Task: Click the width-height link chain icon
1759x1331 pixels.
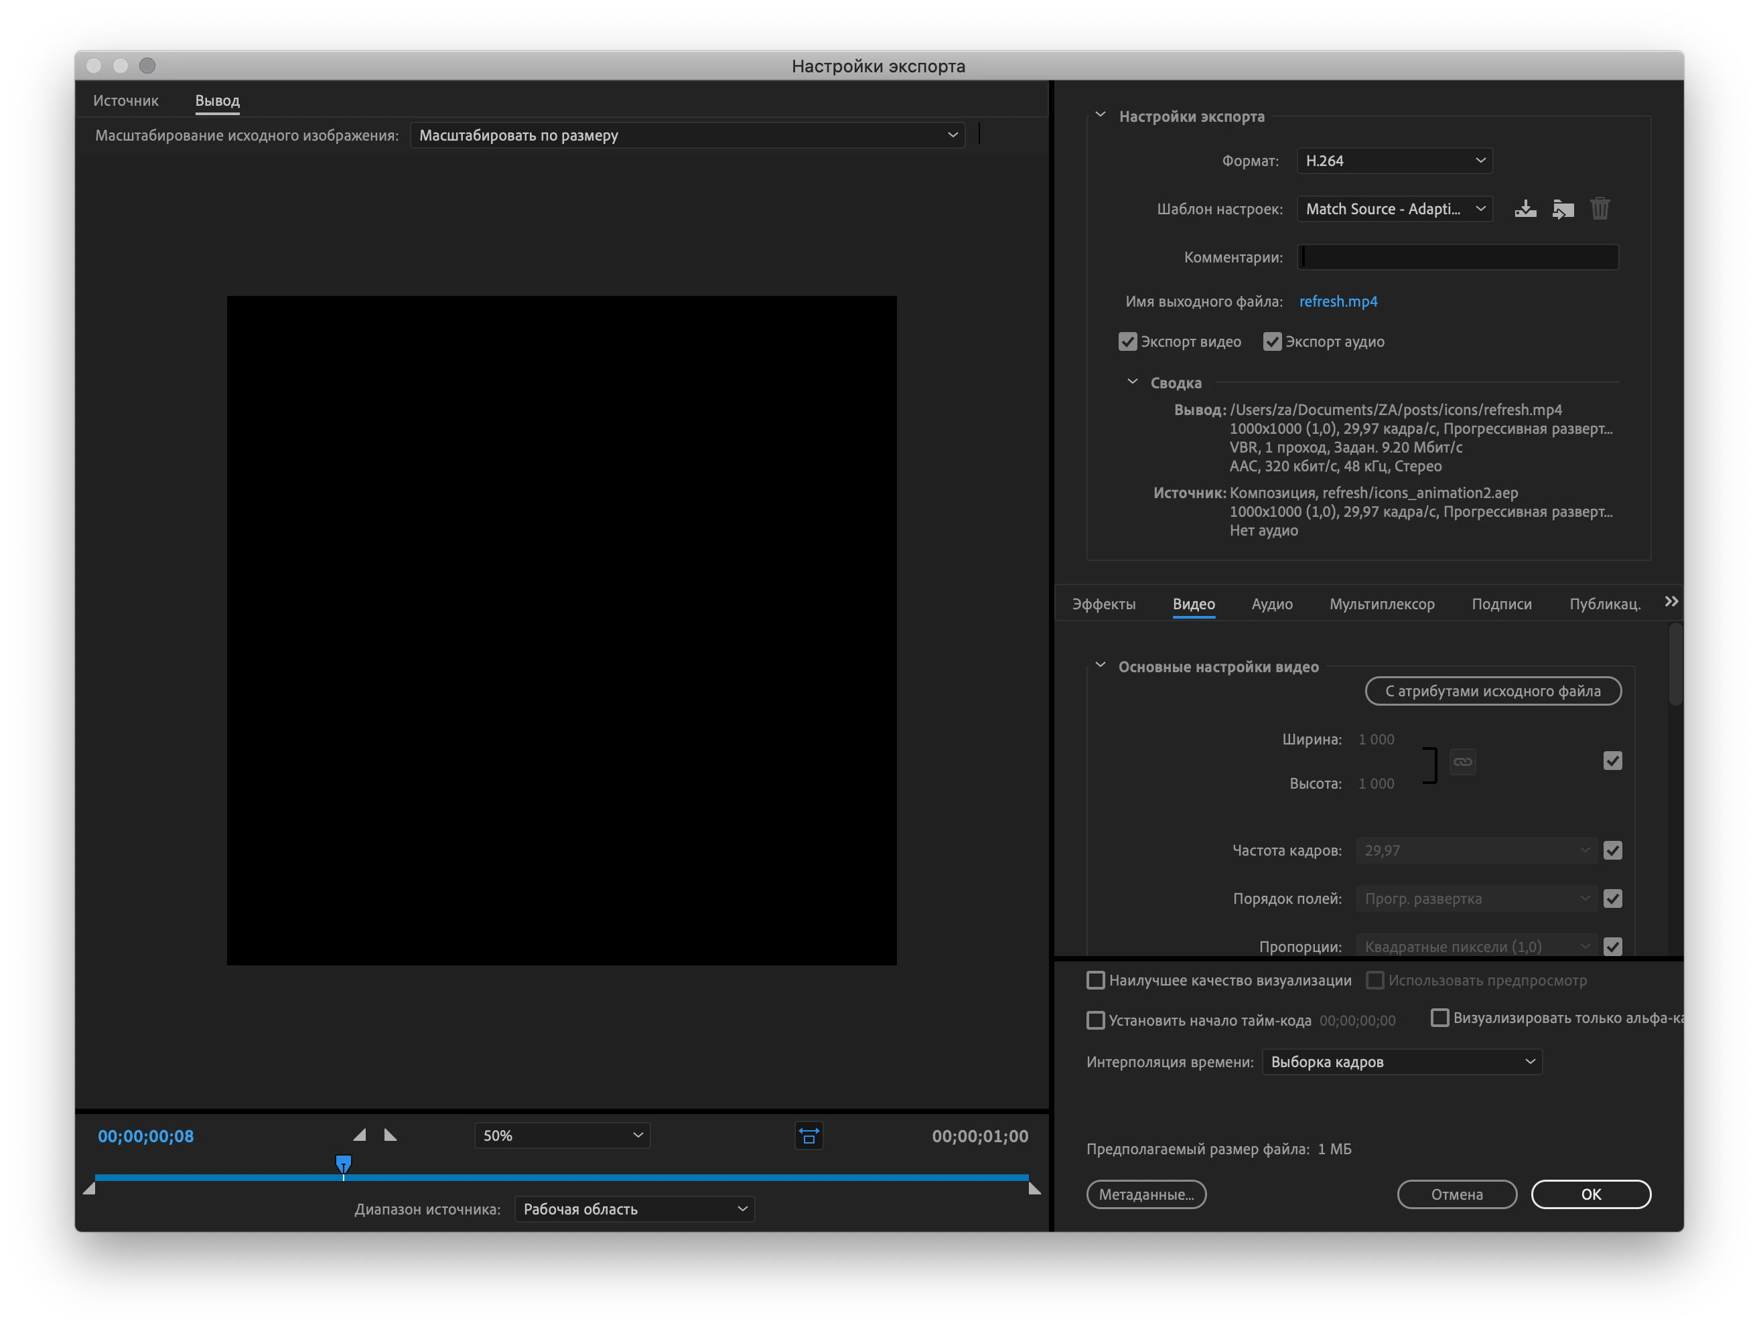Action: tap(1462, 761)
